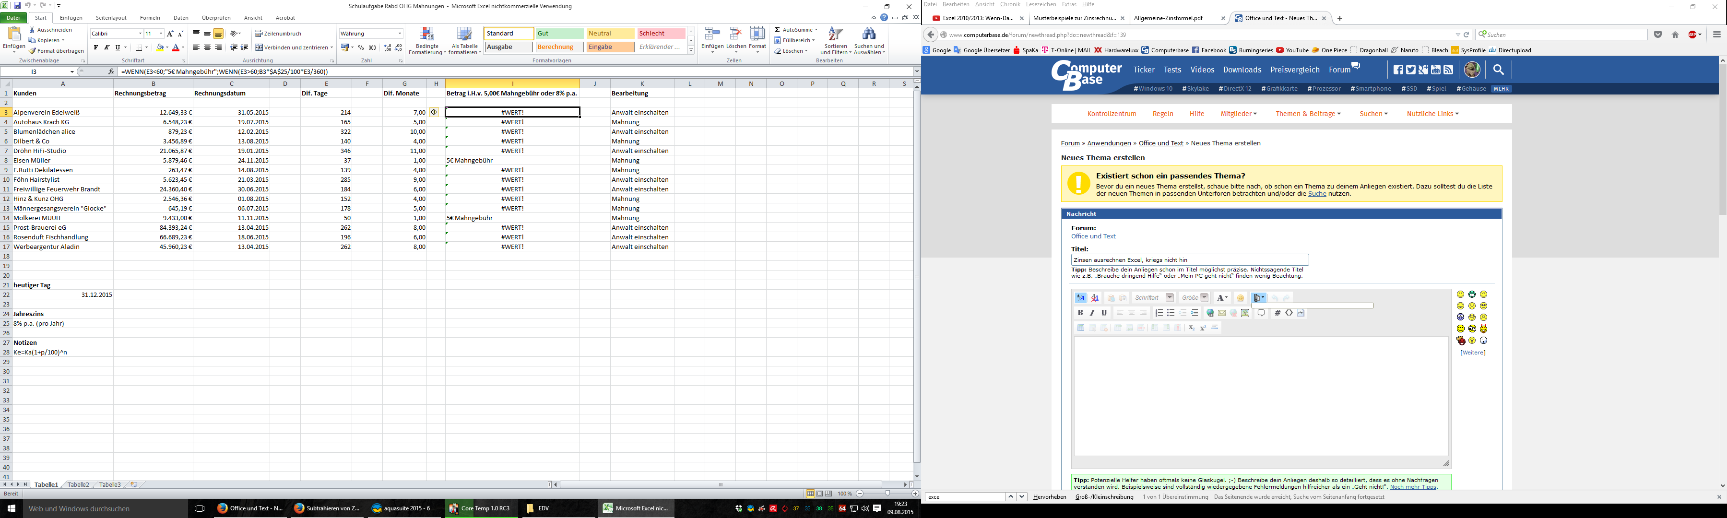Open the Calibri font name dropdown
This screenshot has width=1727, height=518.
coord(140,34)
